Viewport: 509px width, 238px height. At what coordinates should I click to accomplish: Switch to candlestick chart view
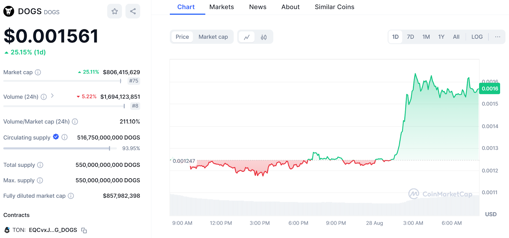coord(264,37)
